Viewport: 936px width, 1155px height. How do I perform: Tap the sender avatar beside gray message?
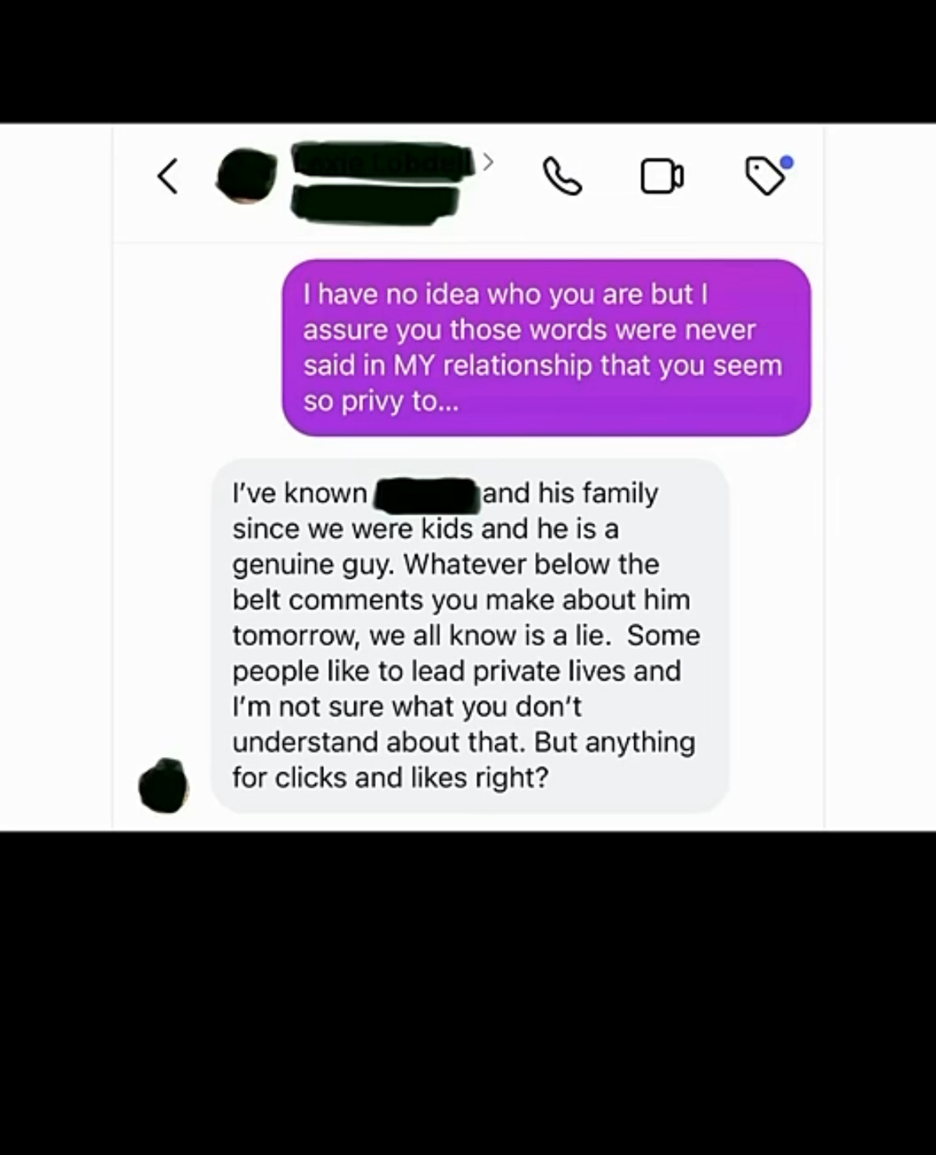tap(163, 785)
